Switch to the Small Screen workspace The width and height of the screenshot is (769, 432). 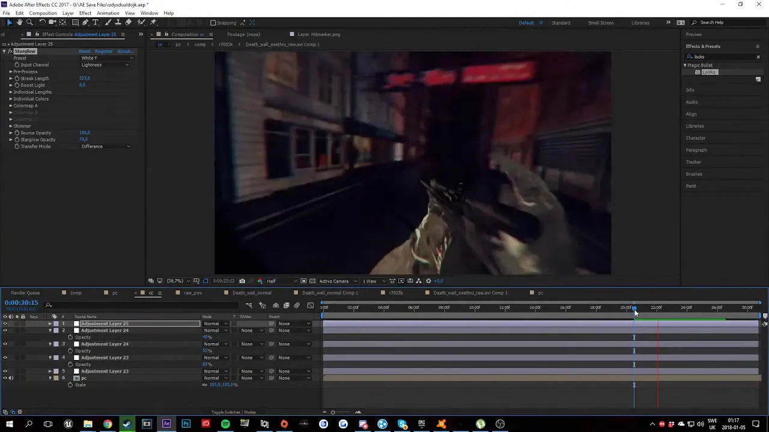tap(601, 23)
